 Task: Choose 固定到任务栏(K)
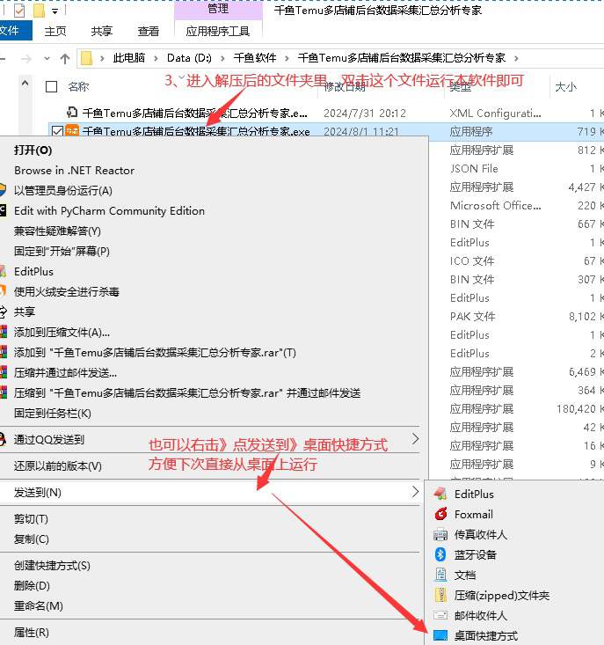click(x=53, y=413)
